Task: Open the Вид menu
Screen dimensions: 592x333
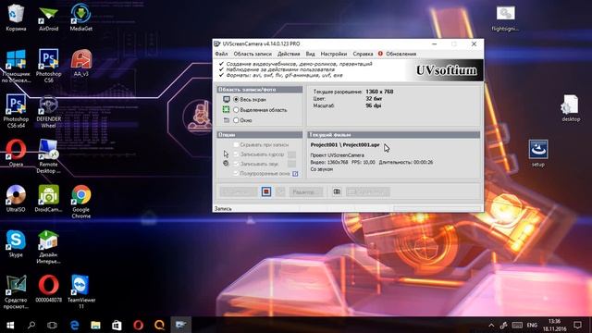Action: click(x=310, y=54)
